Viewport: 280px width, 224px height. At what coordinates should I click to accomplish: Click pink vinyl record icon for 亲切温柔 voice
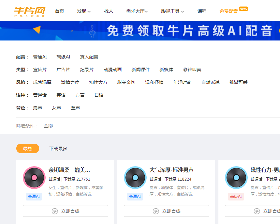[x=34, y=178]
